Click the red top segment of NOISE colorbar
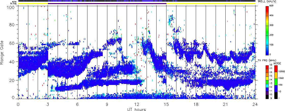The width and height of the screenshot is (285, 111). pos(276,69)
